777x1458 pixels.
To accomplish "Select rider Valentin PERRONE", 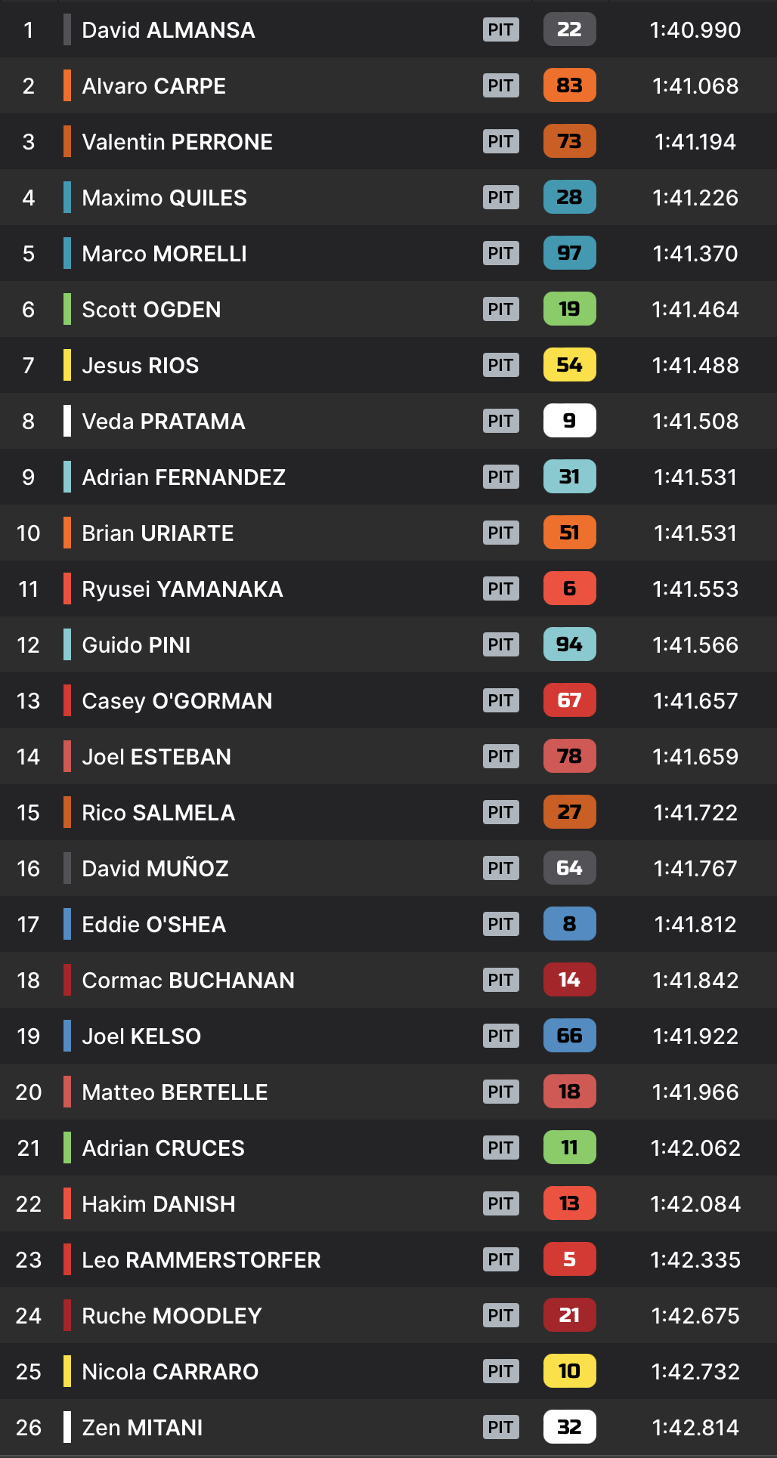I will pyautogui.click(x=177, y=142).
